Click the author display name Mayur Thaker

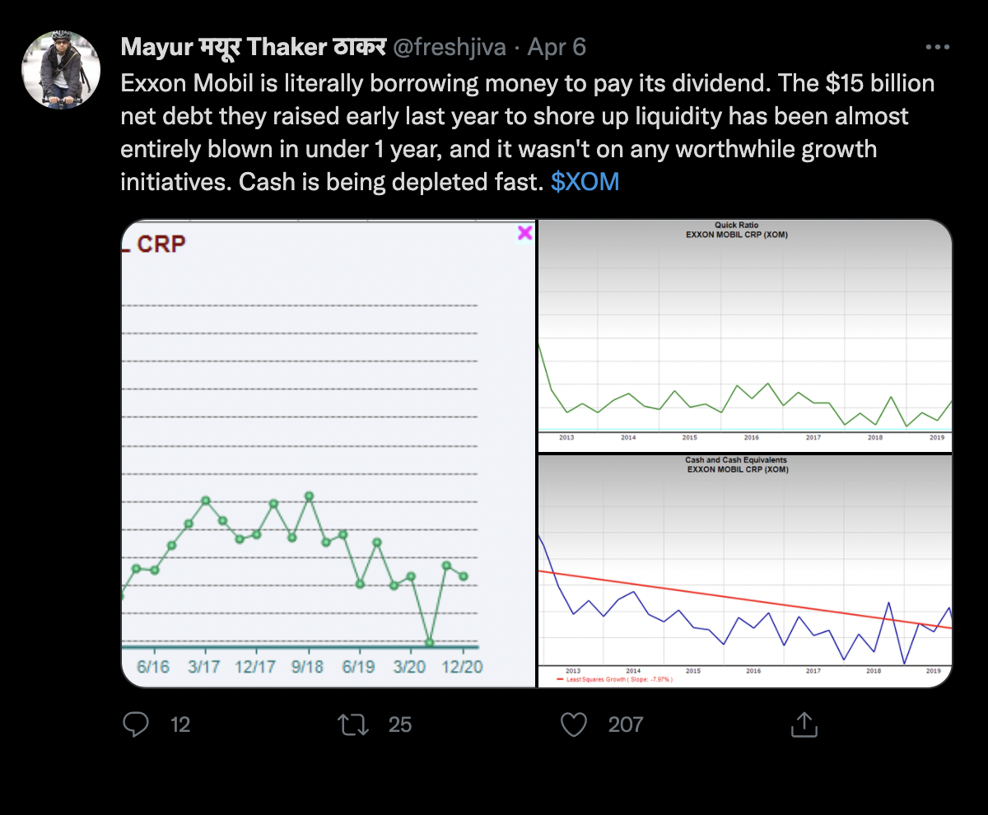click(x=252, y=48)
